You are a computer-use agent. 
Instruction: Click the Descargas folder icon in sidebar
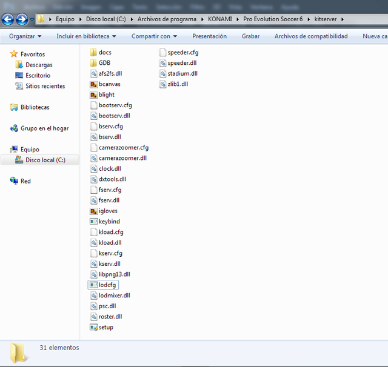tap(19, 65)
